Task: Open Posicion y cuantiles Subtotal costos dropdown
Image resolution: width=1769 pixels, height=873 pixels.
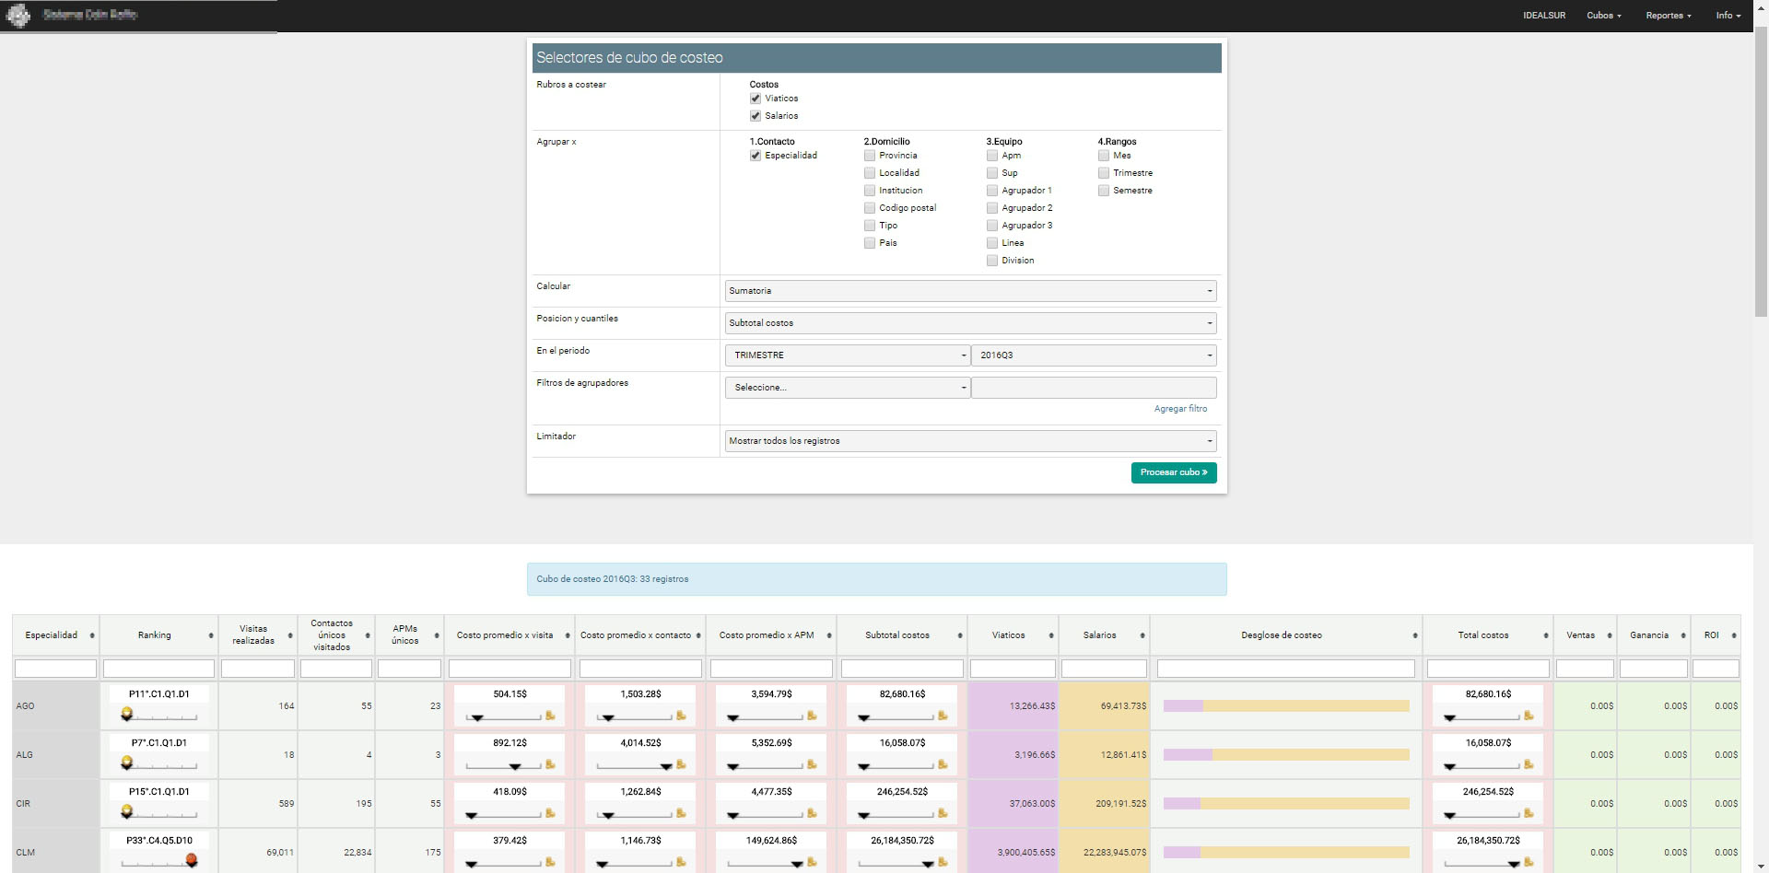Action: pos(970,323)
